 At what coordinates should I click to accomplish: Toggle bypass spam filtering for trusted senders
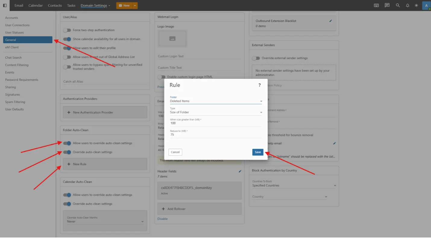coord(67,67)
